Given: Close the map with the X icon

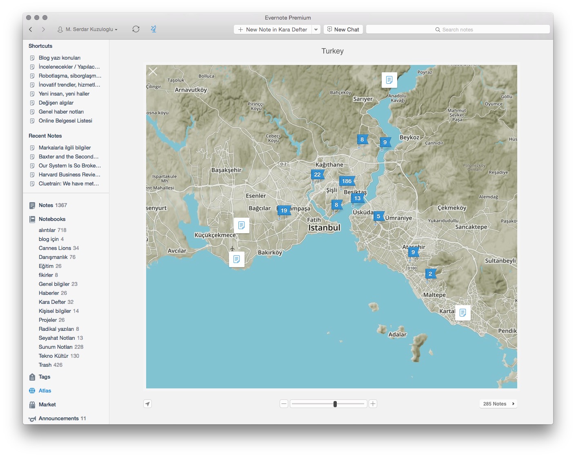Looking at the screenshot, I should click(153, 71).
